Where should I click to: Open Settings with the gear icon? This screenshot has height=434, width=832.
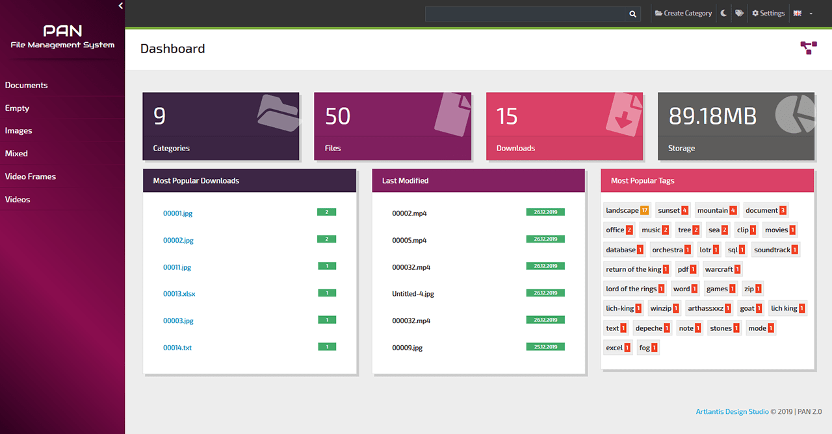pyautogui.click(x=768, y=13)
